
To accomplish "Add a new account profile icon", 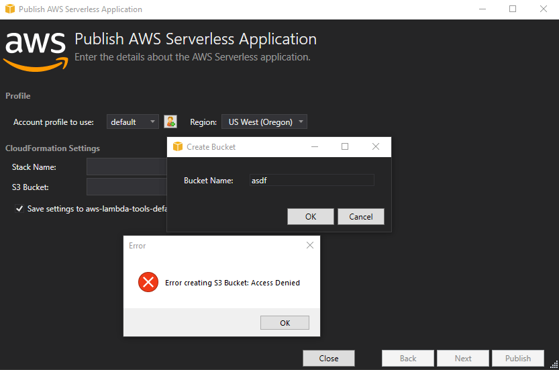I will click(170, 122).
